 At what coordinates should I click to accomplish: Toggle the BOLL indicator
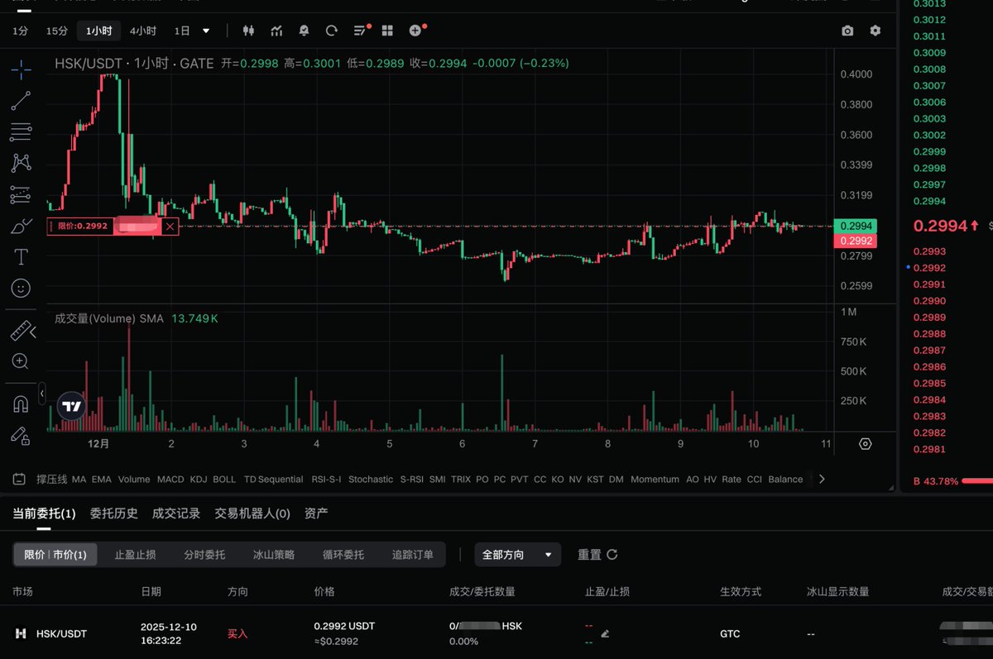(x=224, y=480)
